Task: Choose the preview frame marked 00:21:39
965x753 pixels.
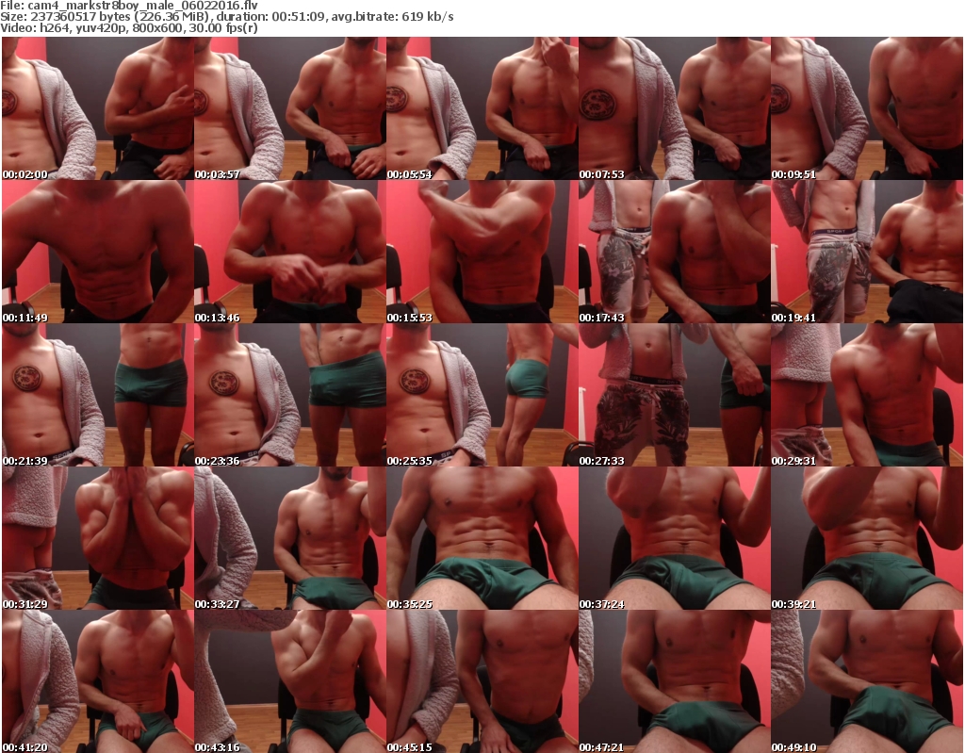Action: point(98,395)
